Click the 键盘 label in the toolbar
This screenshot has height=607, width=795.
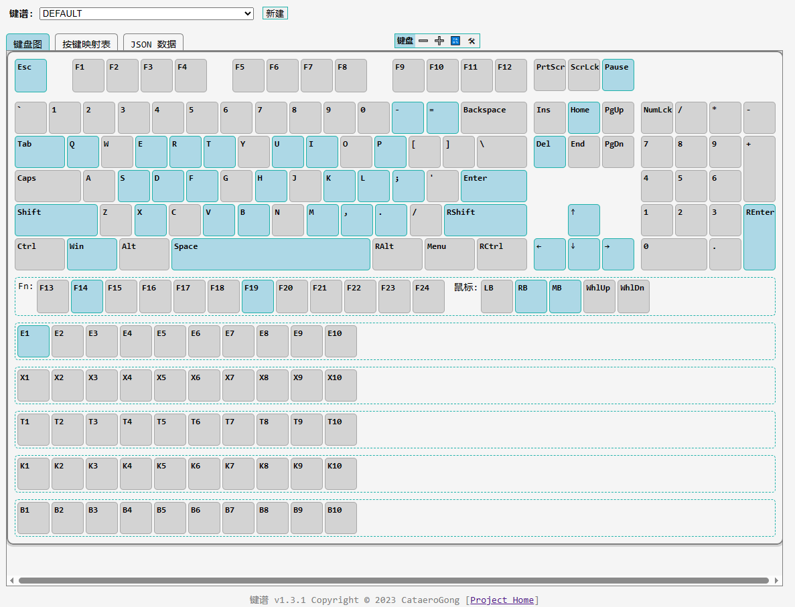(x=405, y=41)
